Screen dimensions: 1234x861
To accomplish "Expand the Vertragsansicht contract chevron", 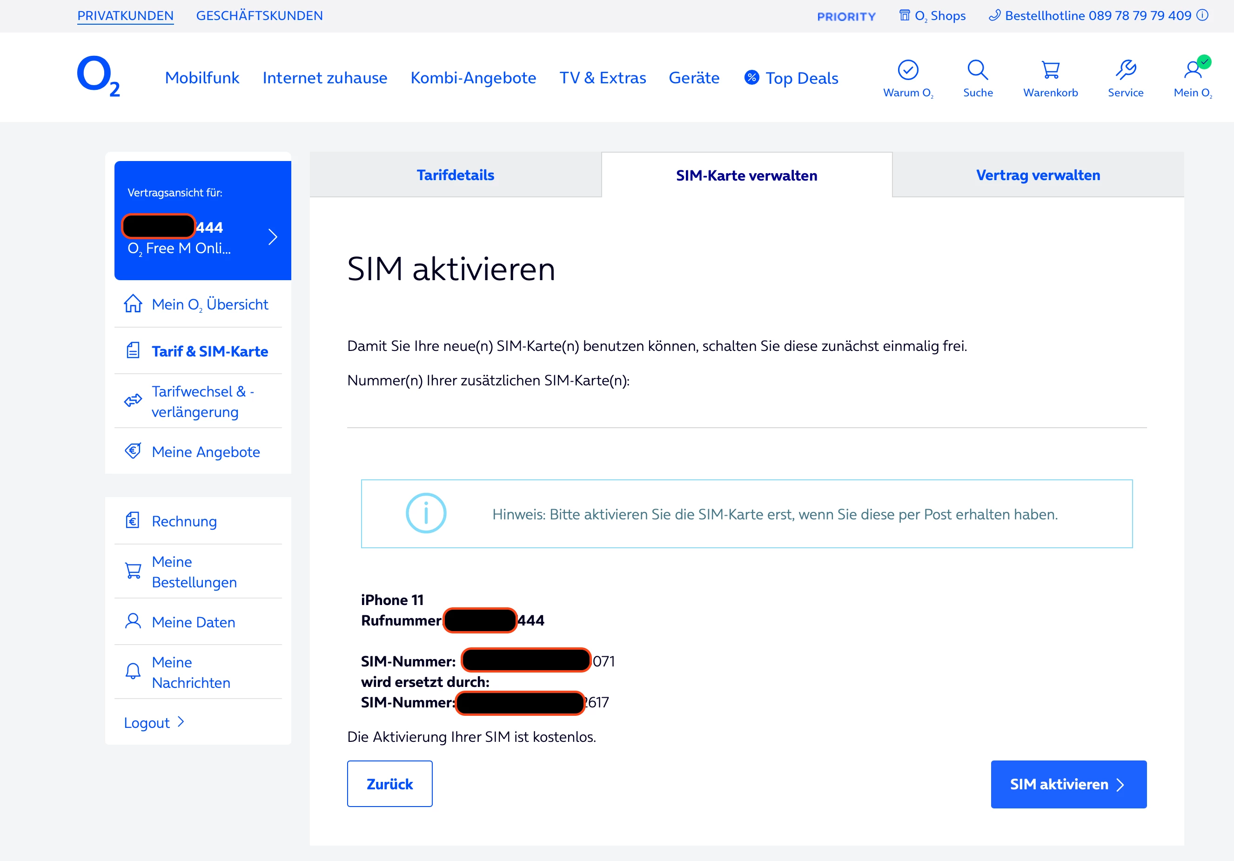I will [x=273, y=237].
